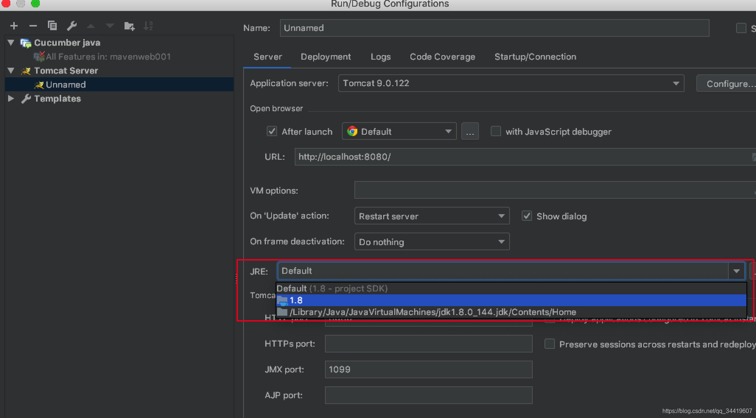Toggle the Show dialog checkbox
The height and width of the screenshot is (418, 756).
pos(527,216)
